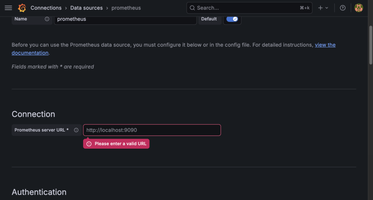Click the plus icon in top bar
The height and width of the screenshot is (200, 373).
[321, 8]
